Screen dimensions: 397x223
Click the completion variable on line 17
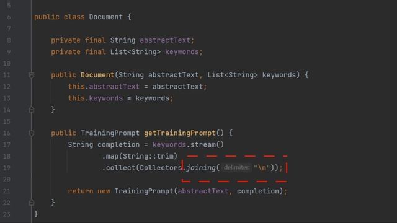[118, 144]
